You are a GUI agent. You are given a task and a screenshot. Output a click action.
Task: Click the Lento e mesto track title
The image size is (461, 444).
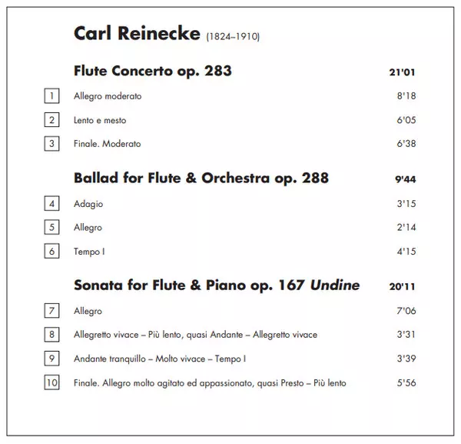coord(100,121)
